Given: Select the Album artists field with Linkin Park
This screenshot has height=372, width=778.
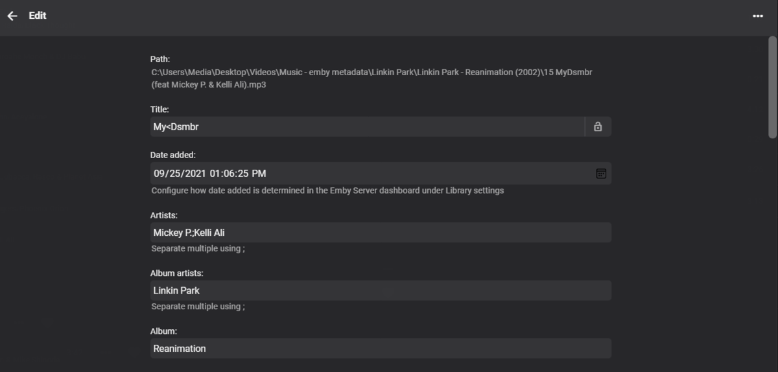Looking at the screenshot, I should (x=381, y=290).
